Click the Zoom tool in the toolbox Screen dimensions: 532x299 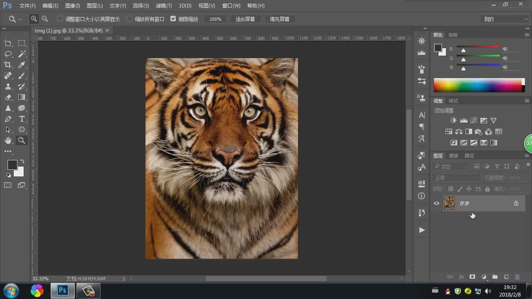click(x=22, y=140)
